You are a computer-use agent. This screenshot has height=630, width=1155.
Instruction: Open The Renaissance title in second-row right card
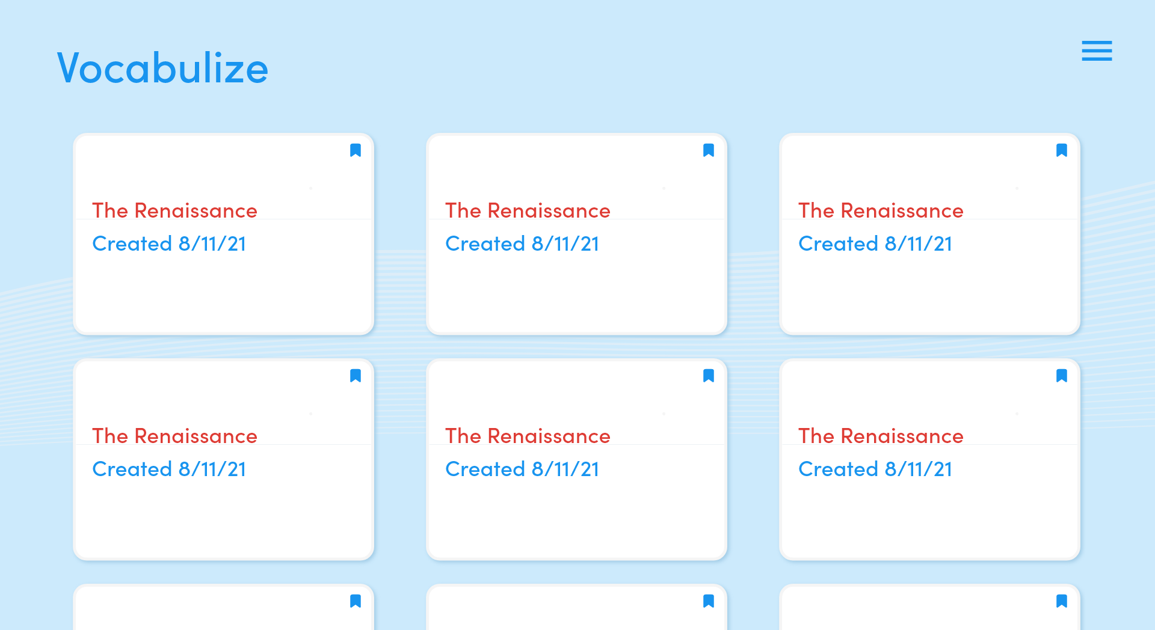point(881,436)
